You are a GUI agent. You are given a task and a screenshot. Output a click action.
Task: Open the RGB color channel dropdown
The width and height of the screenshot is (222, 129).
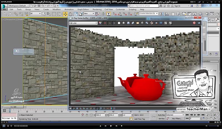coord(83,23)
